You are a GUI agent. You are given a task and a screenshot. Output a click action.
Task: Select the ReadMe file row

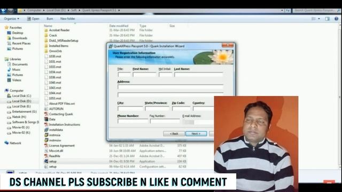(115, 156)
